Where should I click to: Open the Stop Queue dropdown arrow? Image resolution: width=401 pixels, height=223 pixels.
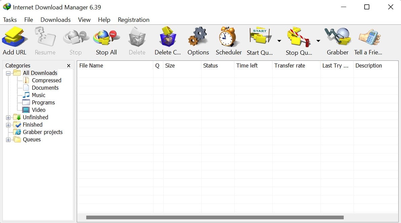[318, 41]
